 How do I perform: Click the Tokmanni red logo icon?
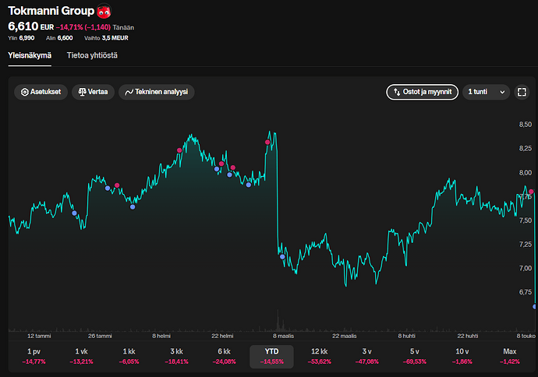(x=104, y=11)
